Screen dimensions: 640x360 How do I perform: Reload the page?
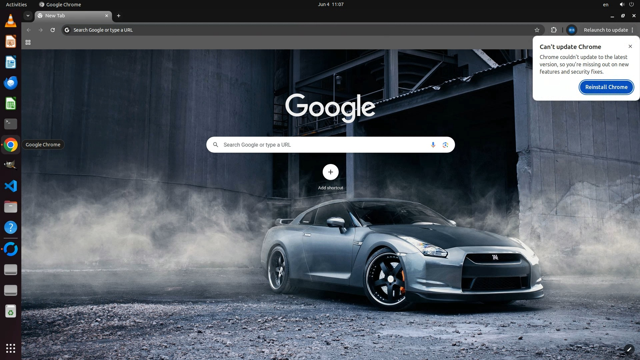53,30
